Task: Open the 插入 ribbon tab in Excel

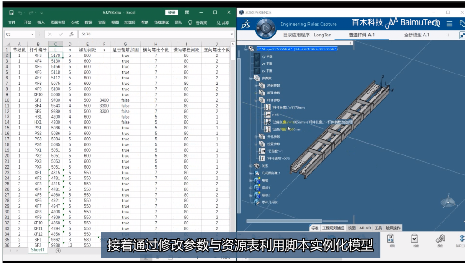Action: pos(41,22)
